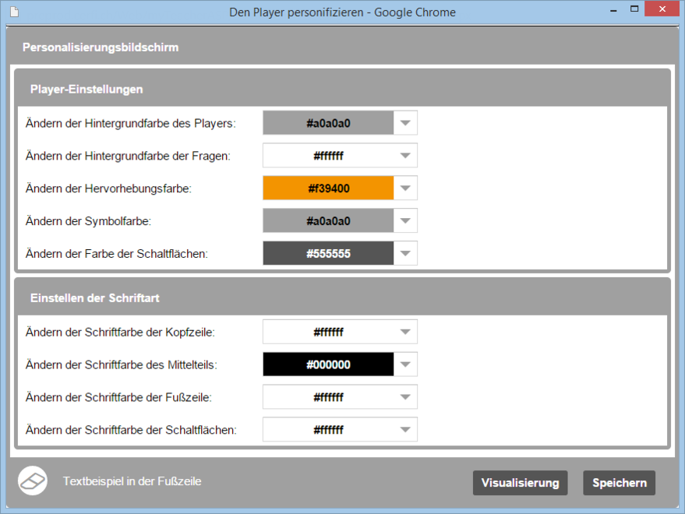This screenshot has width=685, height=514.
Task: Open the Mittelteil font color dropdown arrow
Action: (x=405, y=364)
